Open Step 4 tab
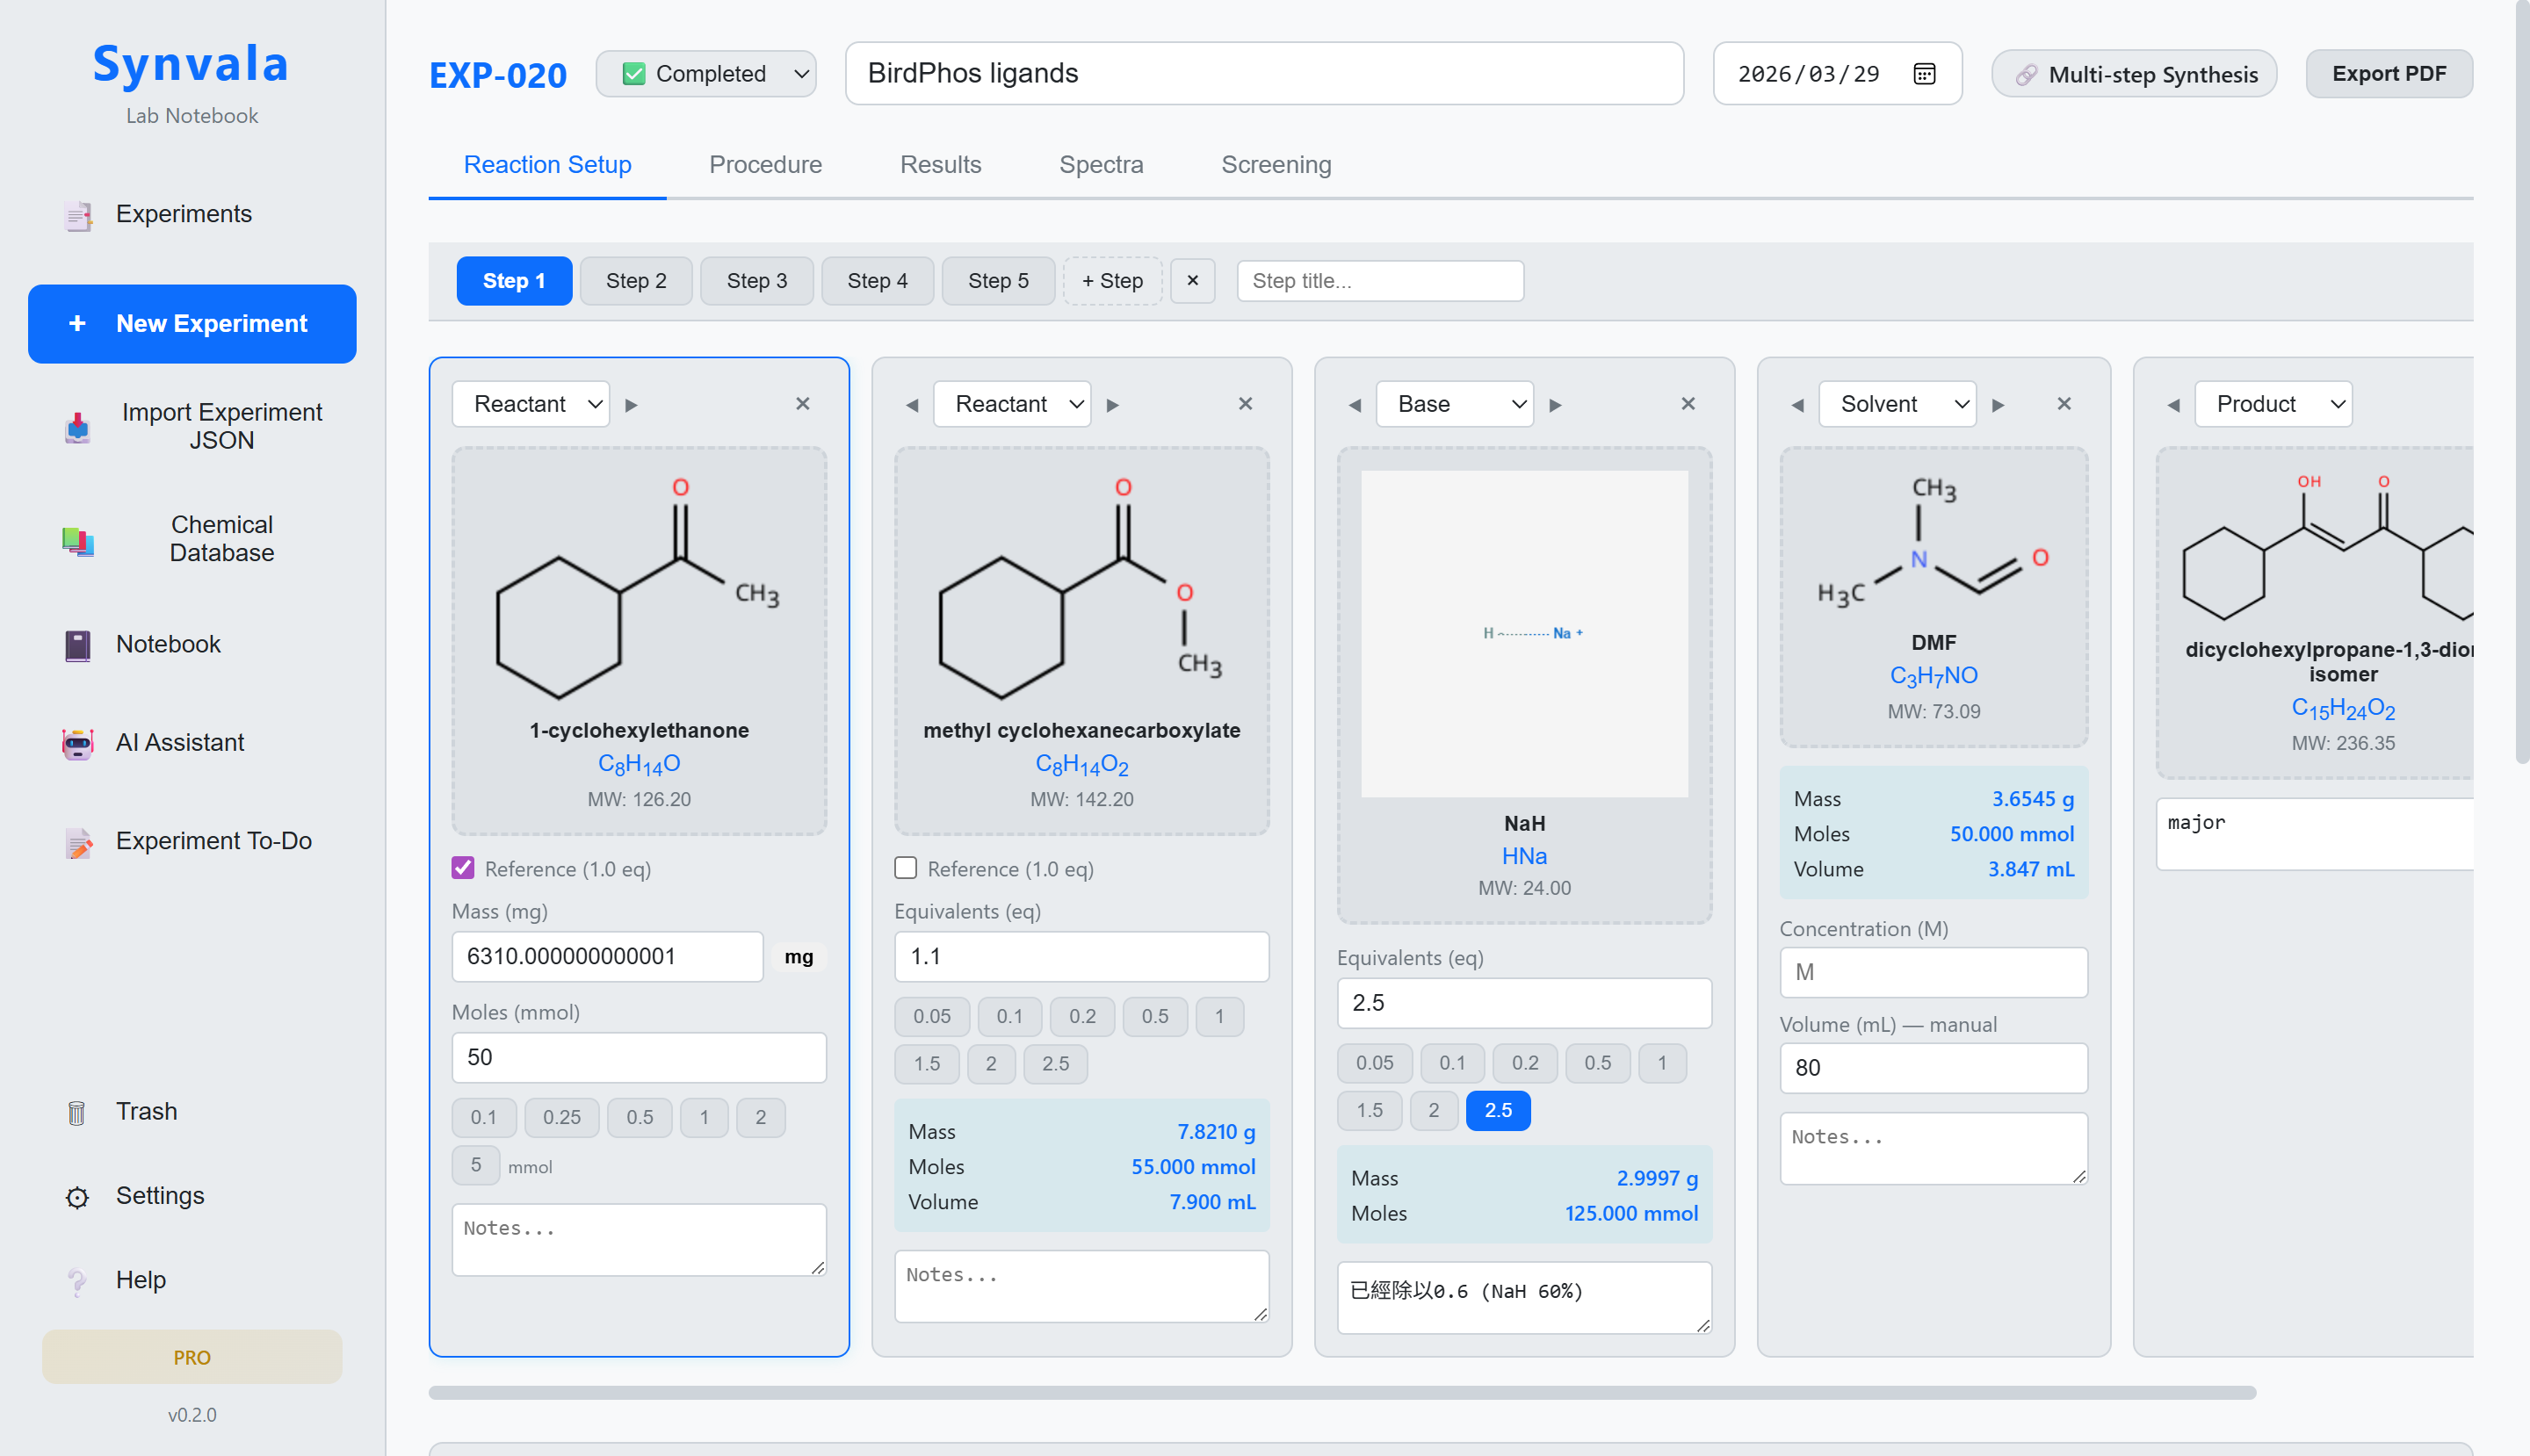 [878, 281]
